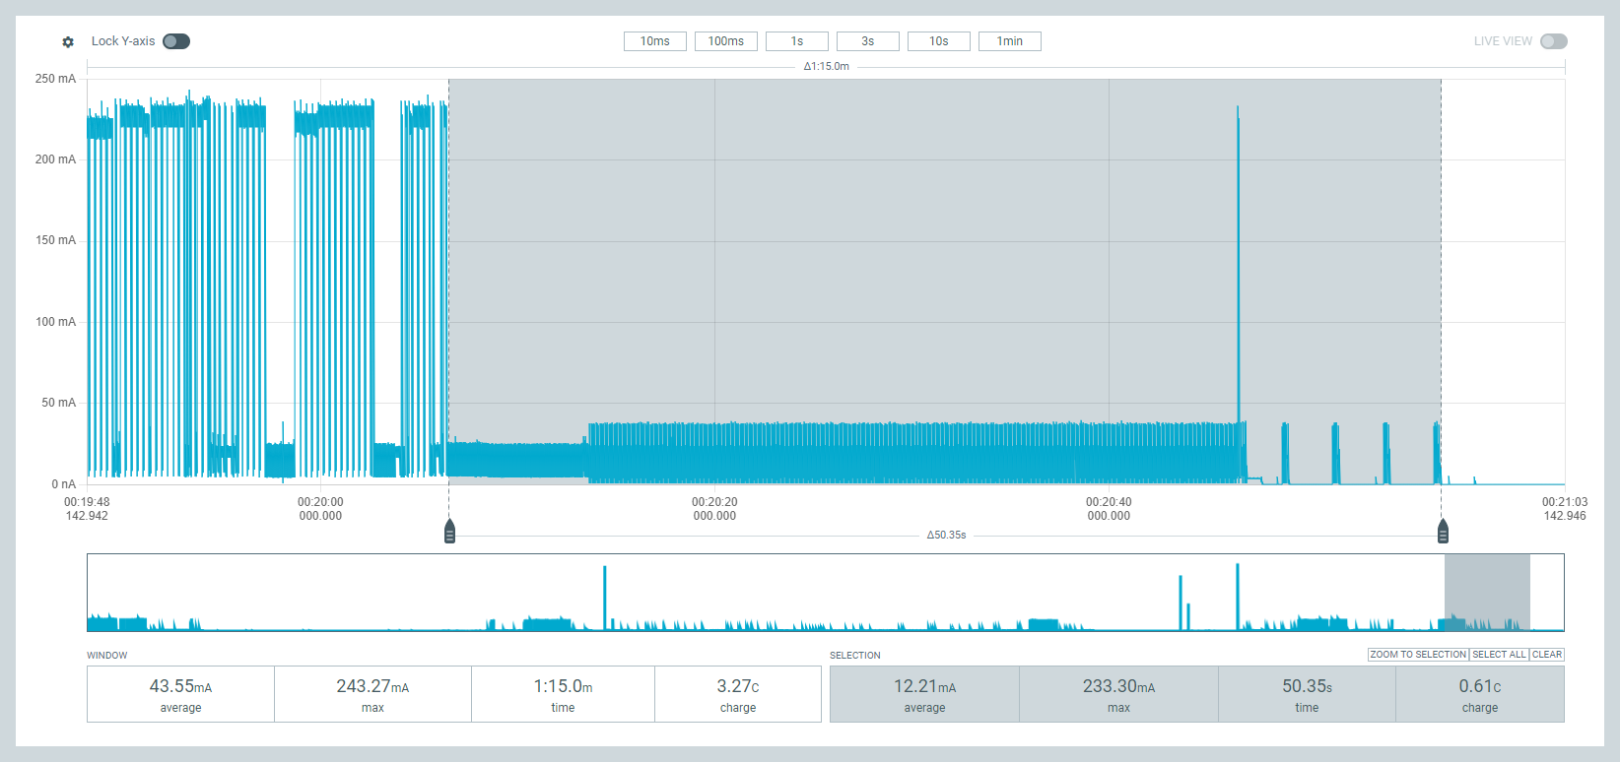Click the 43.55 mA window average box

(x=180, y=694)
